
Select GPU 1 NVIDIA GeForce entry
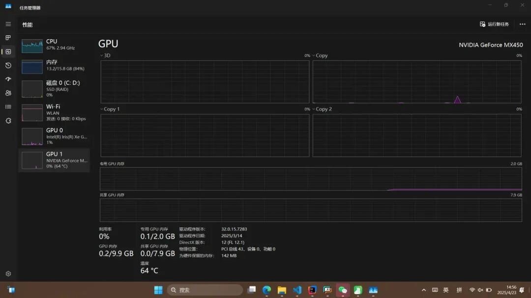54,160
